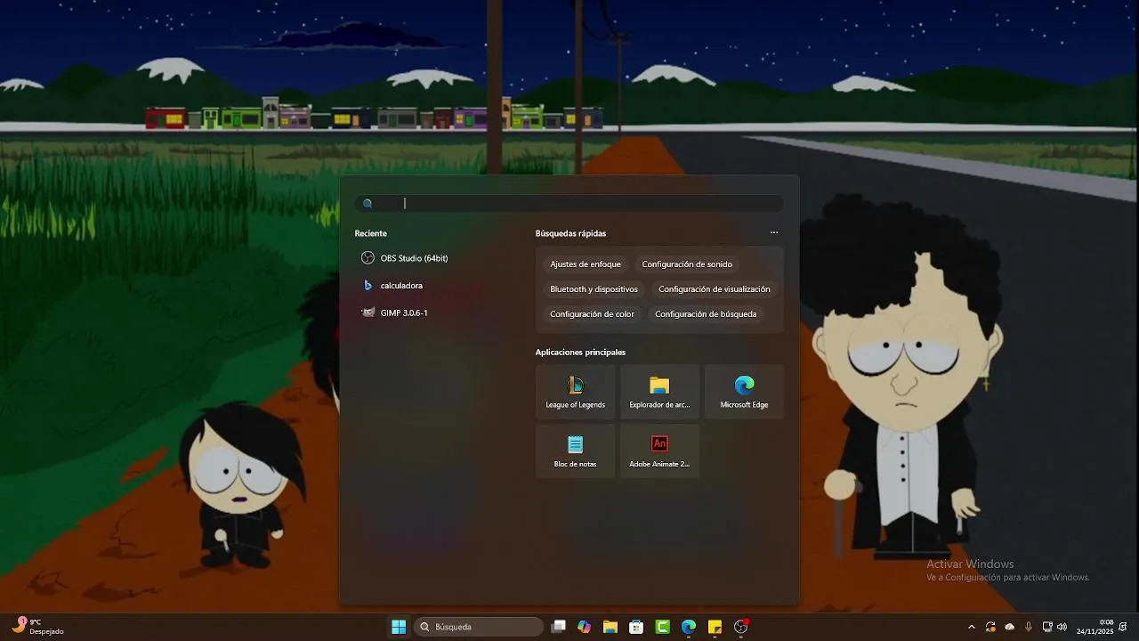
Task: Open Microsoft Edge from the taskbar
Action: pos(688,627)
